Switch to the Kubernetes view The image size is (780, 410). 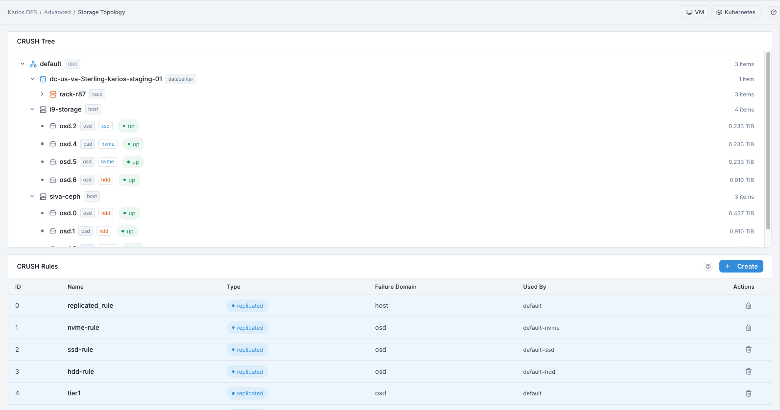736,12
